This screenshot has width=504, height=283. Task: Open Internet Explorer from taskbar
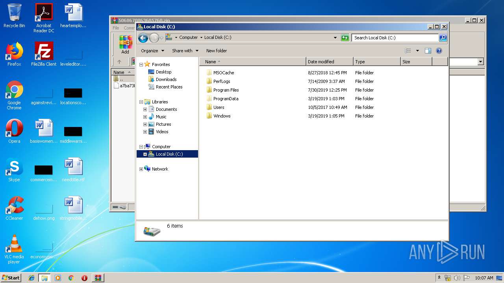click(x=31, y=278)
